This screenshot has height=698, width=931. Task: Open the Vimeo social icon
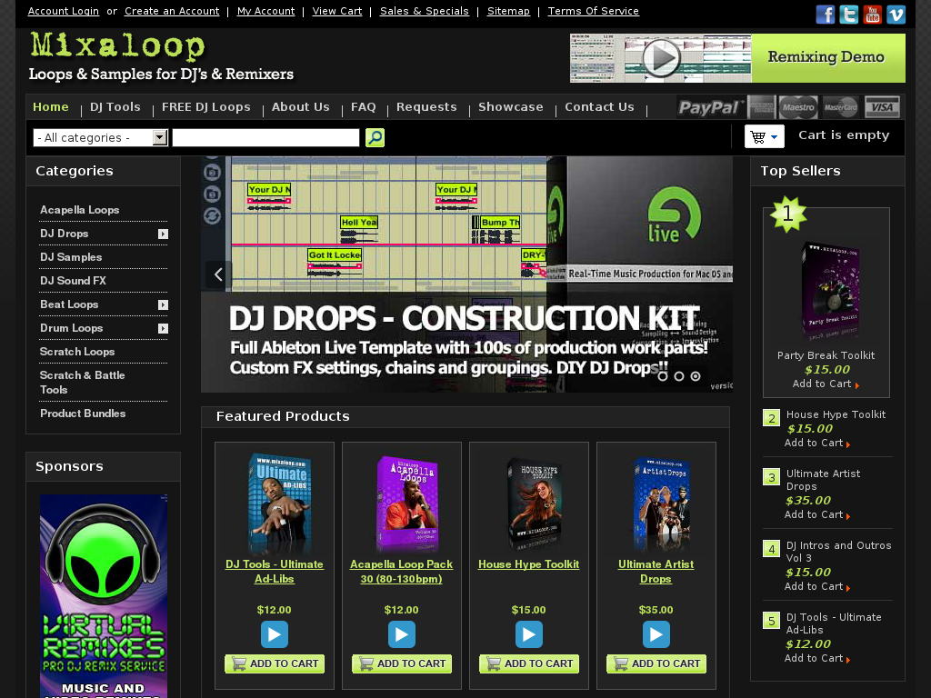click(896, 14)
